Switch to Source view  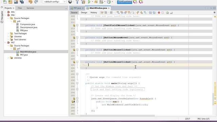74,13
